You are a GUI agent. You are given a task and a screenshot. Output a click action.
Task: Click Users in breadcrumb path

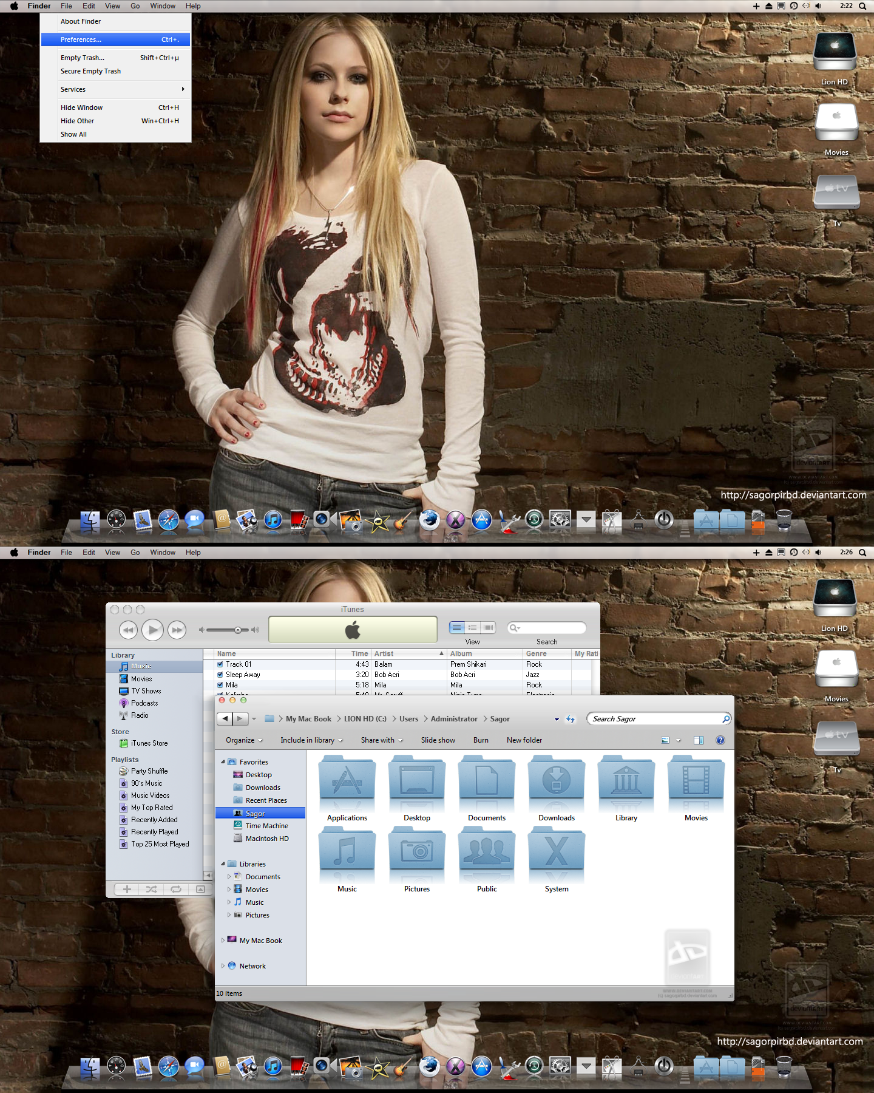(408, 719)
